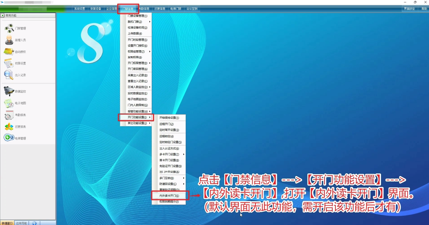
Task: Click the 界面锁定 button
Action: pos(409,9)
